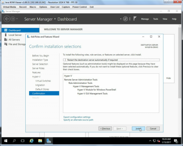Open the Power Control menu

coord(79,7)
